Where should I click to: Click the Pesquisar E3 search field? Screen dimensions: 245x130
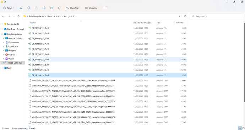tap(217, 16)
